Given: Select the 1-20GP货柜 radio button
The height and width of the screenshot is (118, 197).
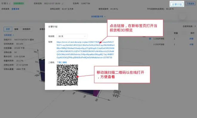Looking at the screenshot, I should [150, 39].
